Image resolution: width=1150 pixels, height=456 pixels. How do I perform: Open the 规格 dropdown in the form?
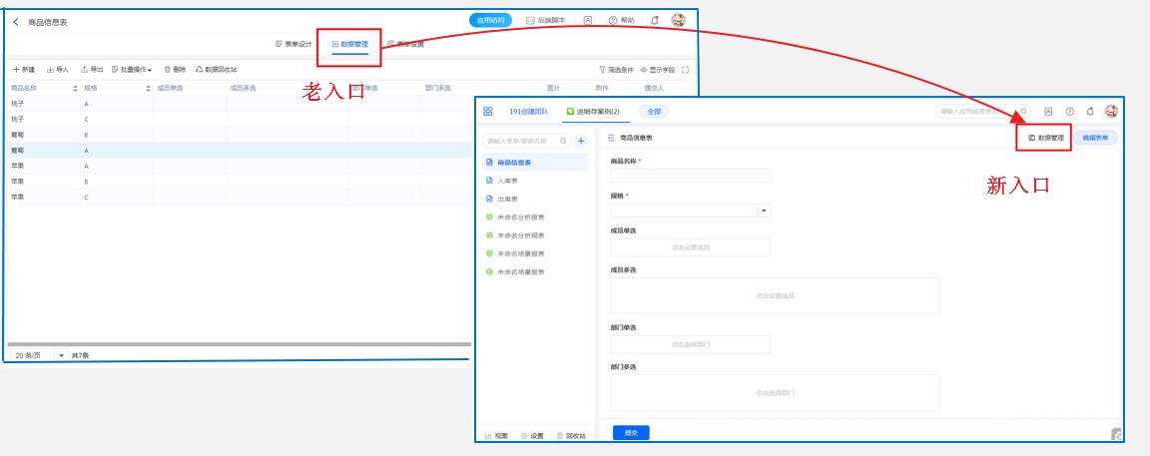coord(764,211)
